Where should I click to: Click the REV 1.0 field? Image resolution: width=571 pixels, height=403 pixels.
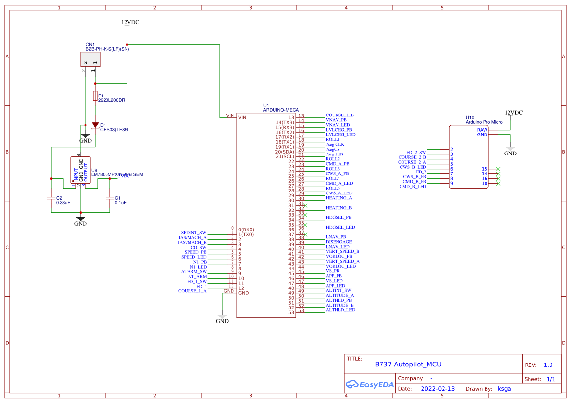click(548, 364)
